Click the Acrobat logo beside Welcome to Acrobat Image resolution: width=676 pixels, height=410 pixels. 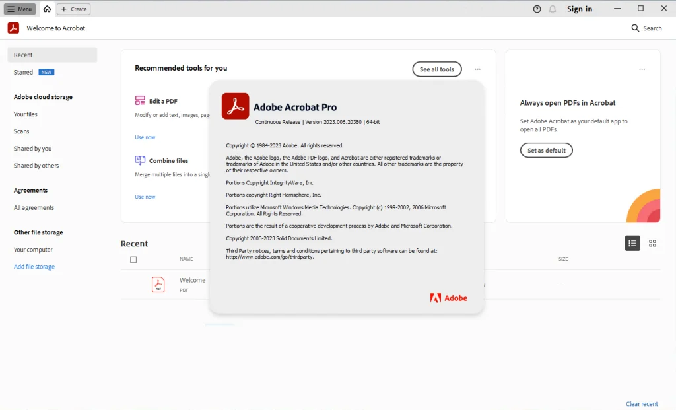pos(13,28)
